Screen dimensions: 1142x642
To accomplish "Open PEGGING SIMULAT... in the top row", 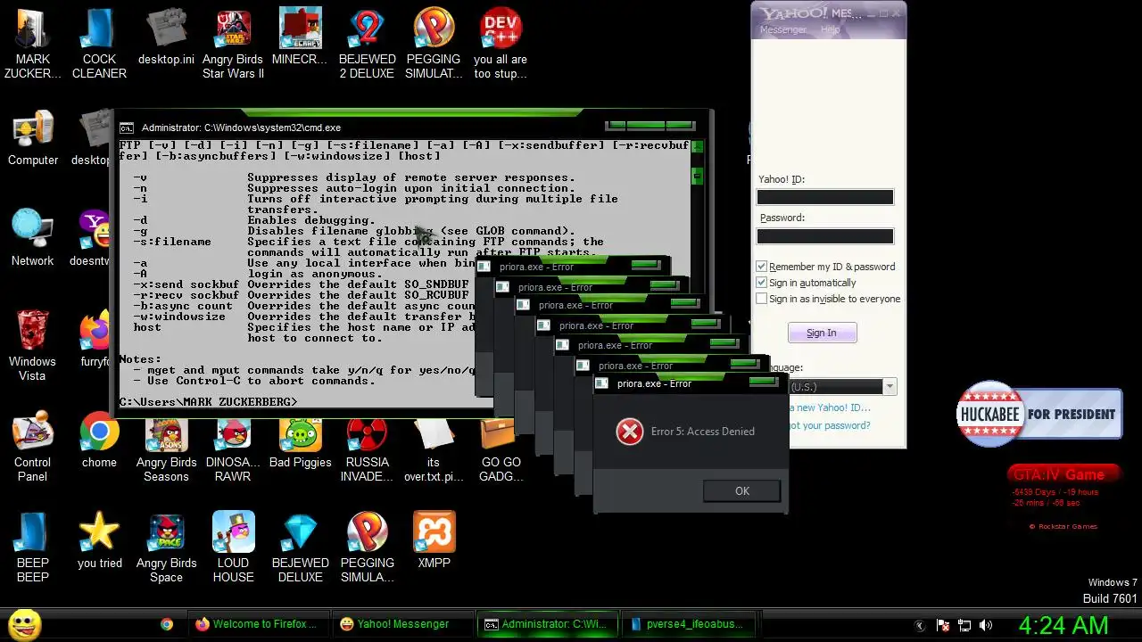I will [x=434, y=45].
